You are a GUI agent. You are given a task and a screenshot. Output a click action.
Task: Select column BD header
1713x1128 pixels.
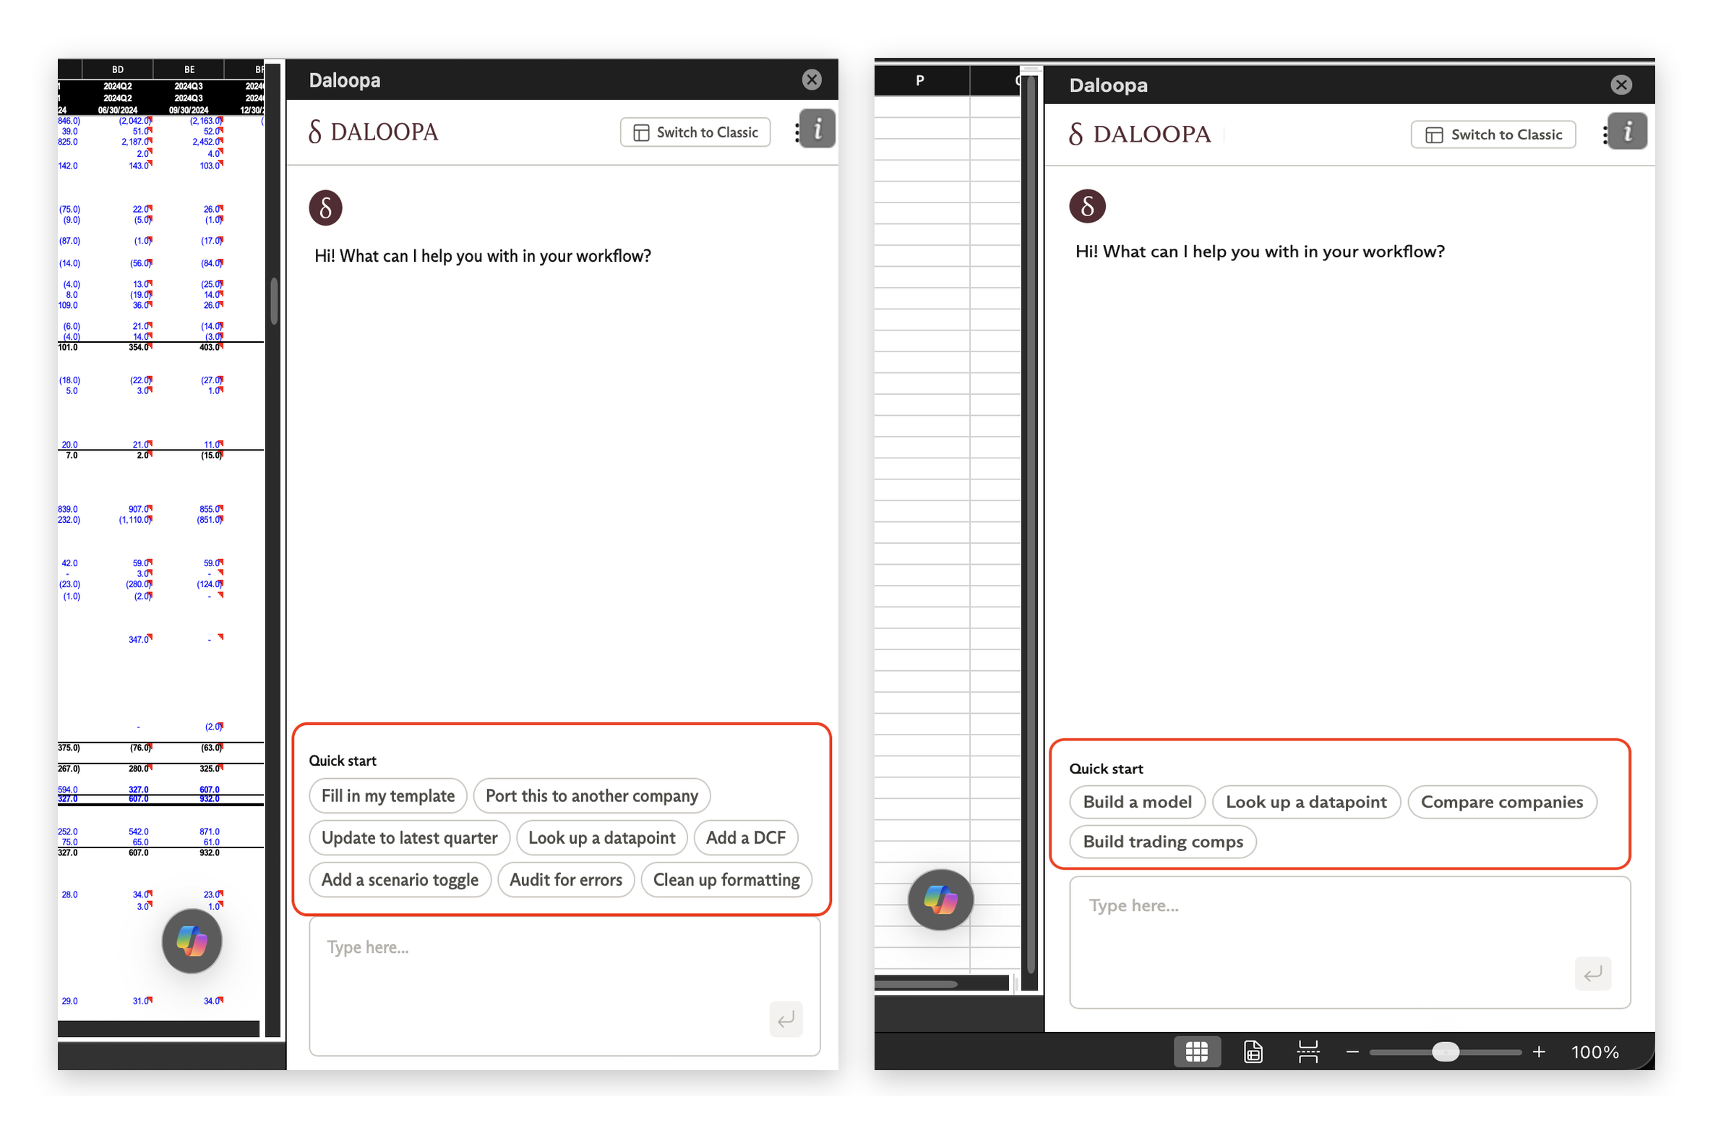pos(118,69)
